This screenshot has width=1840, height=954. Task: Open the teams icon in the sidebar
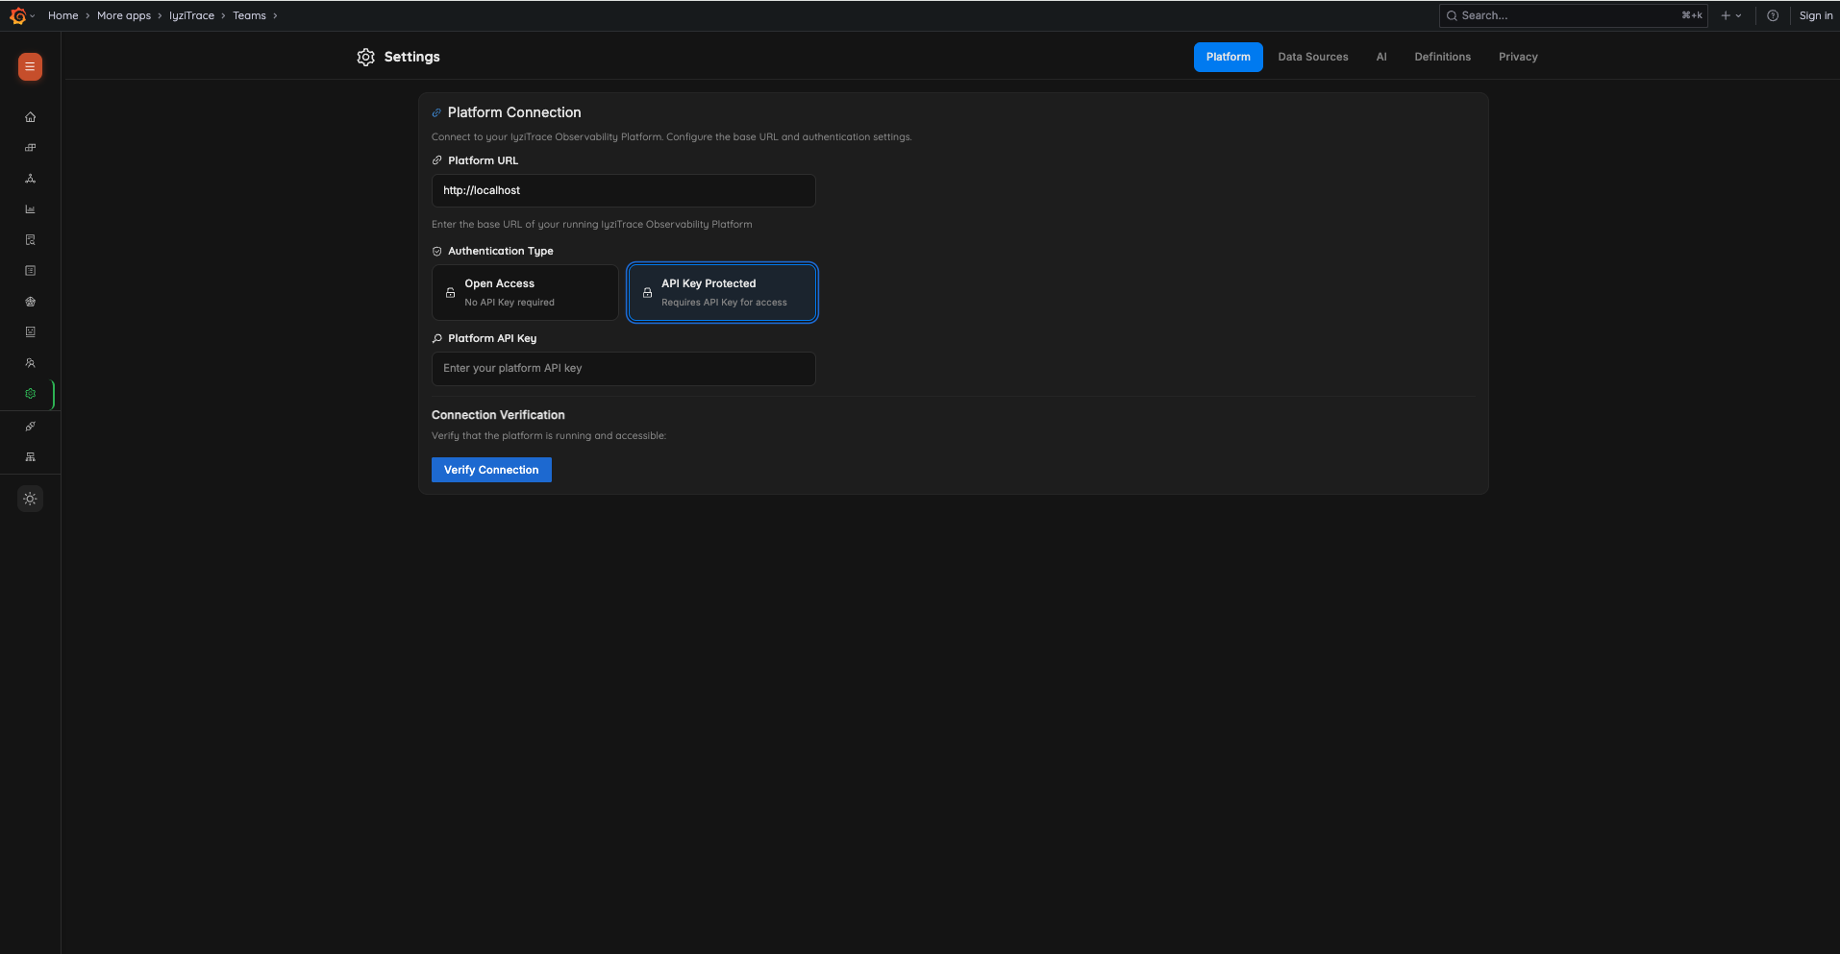pyautogui.click(x=30, y=362)
